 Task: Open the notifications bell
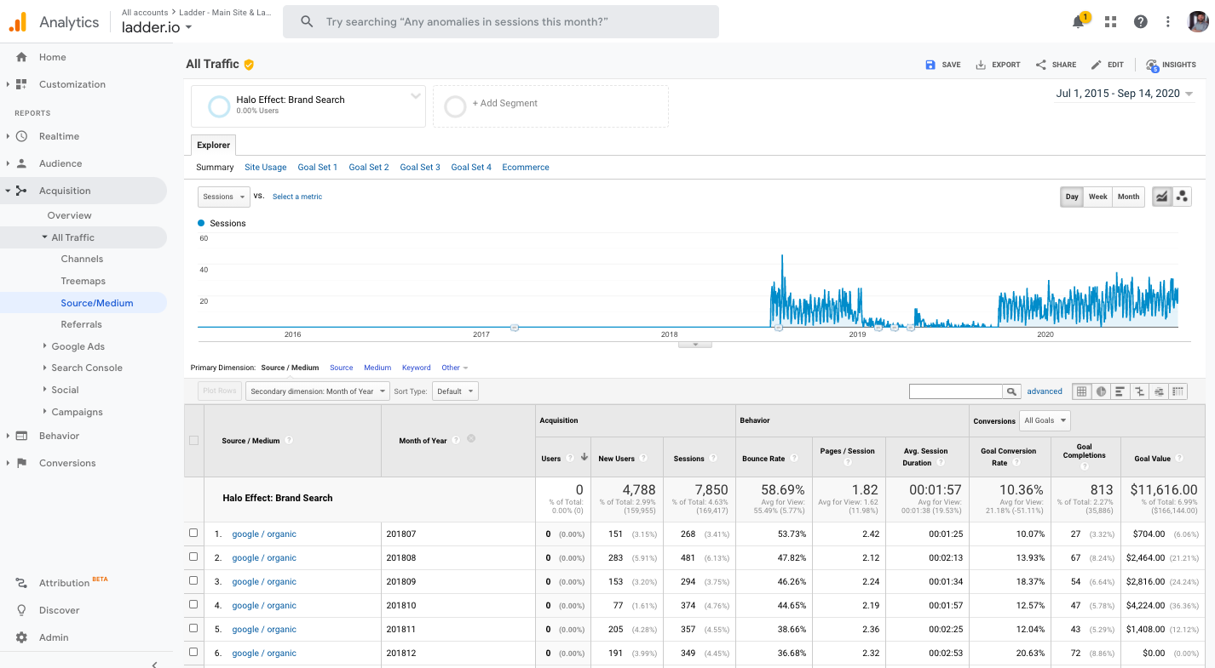[1079, 22]
